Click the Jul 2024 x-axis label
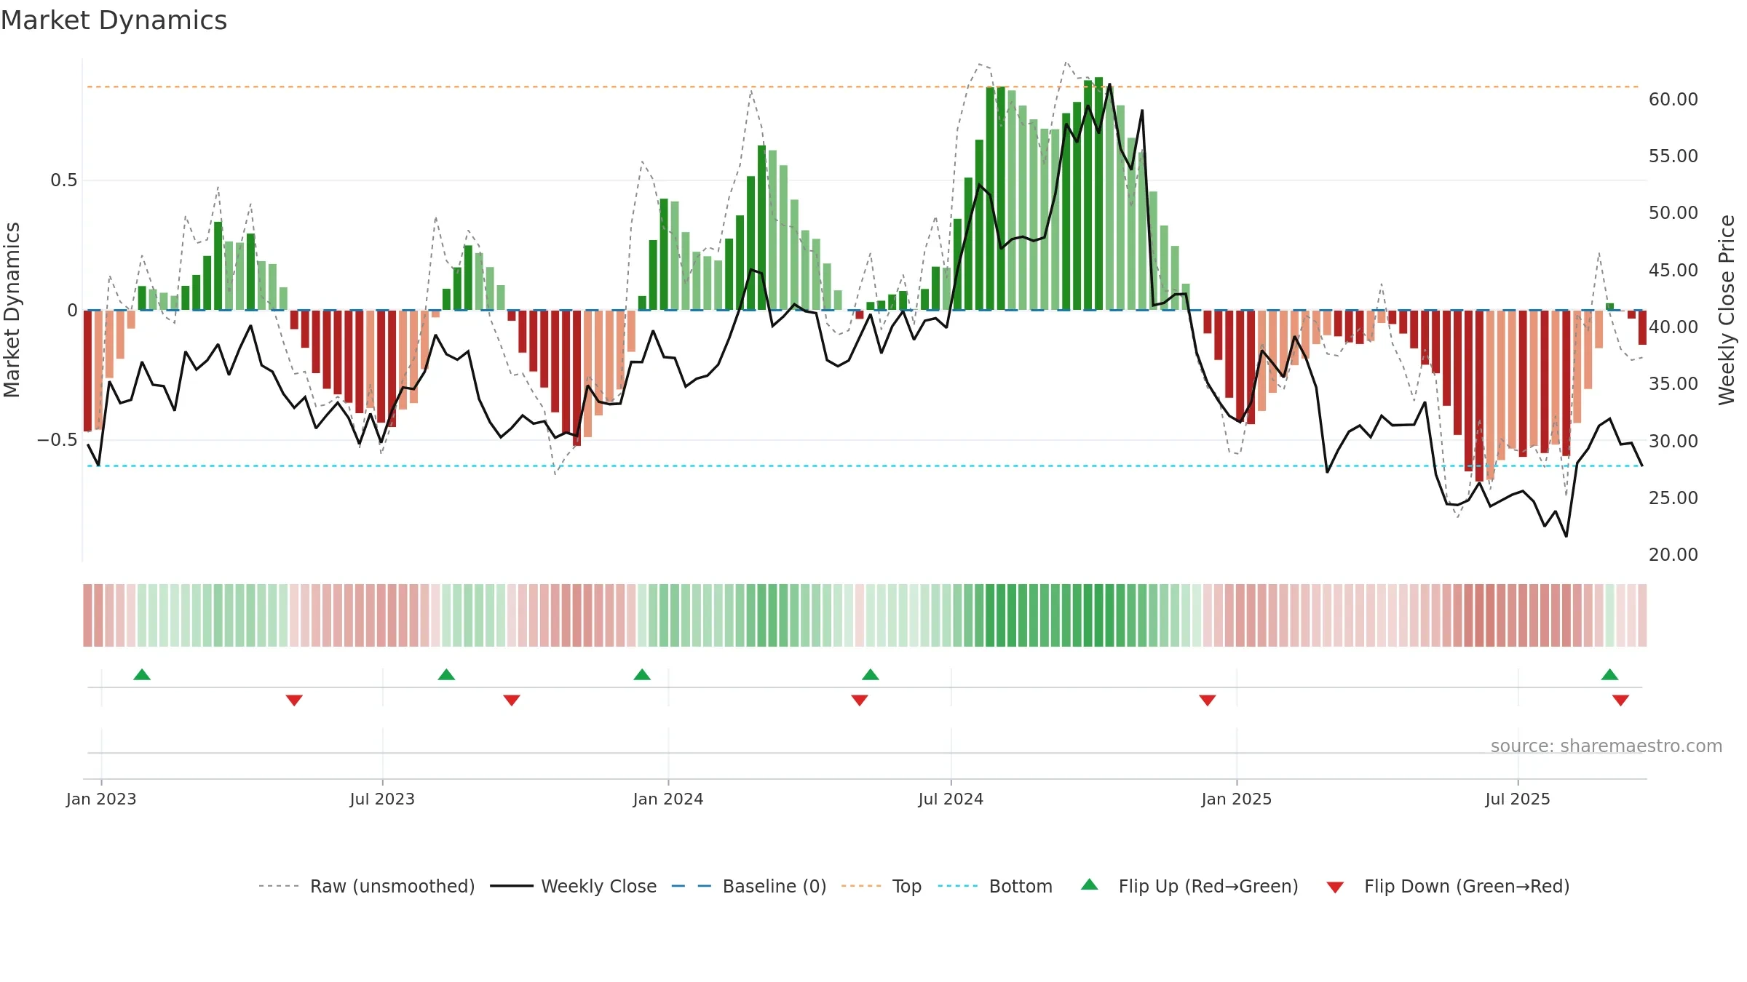Viewport: 1747px width, 982px height. [951, 799]
